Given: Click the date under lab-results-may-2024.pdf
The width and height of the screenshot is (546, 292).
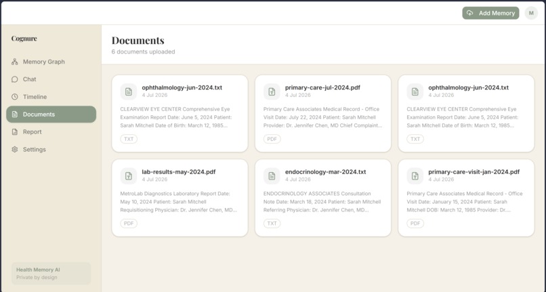Looking at the screenshot, I should [154, 180].
